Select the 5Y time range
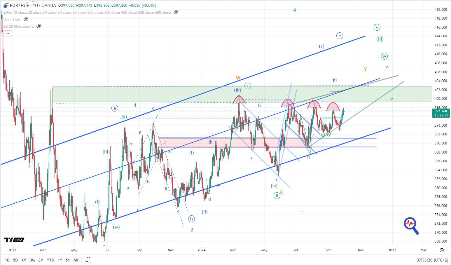451x265 pixels. point(68,260)
